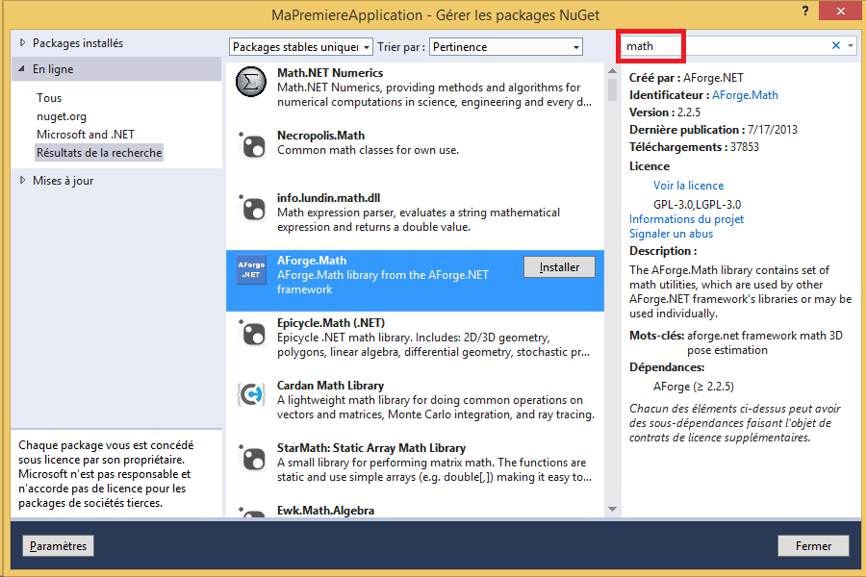Viewport: 866px width, 577px height.
Task: Click the Fermer button
Action: pos(813,546)
